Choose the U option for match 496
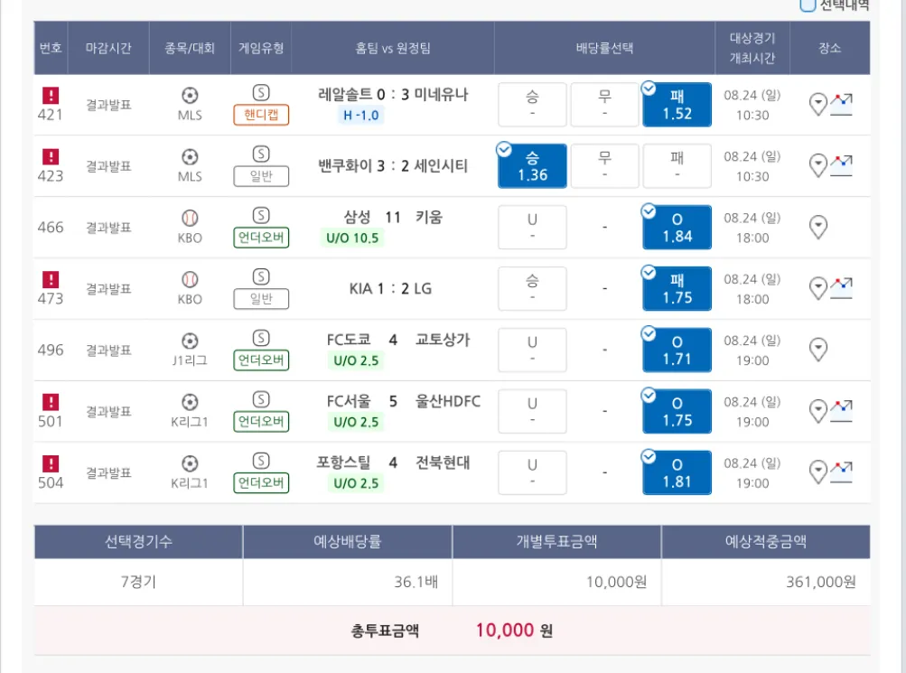 pos(532,351)
